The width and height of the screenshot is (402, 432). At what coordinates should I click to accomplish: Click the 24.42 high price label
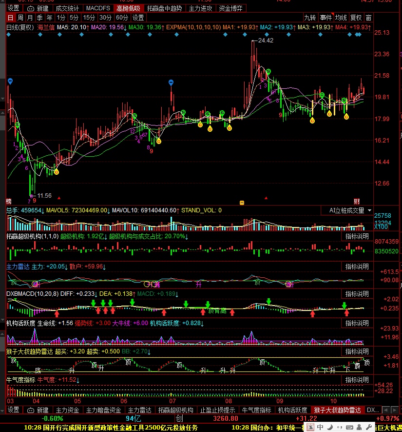pyautogui.click(x=266, y=41)
